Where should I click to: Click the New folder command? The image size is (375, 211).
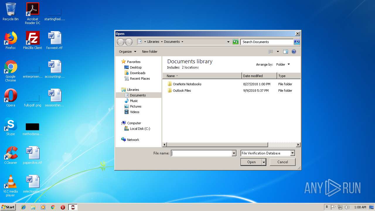pos(150,52)
